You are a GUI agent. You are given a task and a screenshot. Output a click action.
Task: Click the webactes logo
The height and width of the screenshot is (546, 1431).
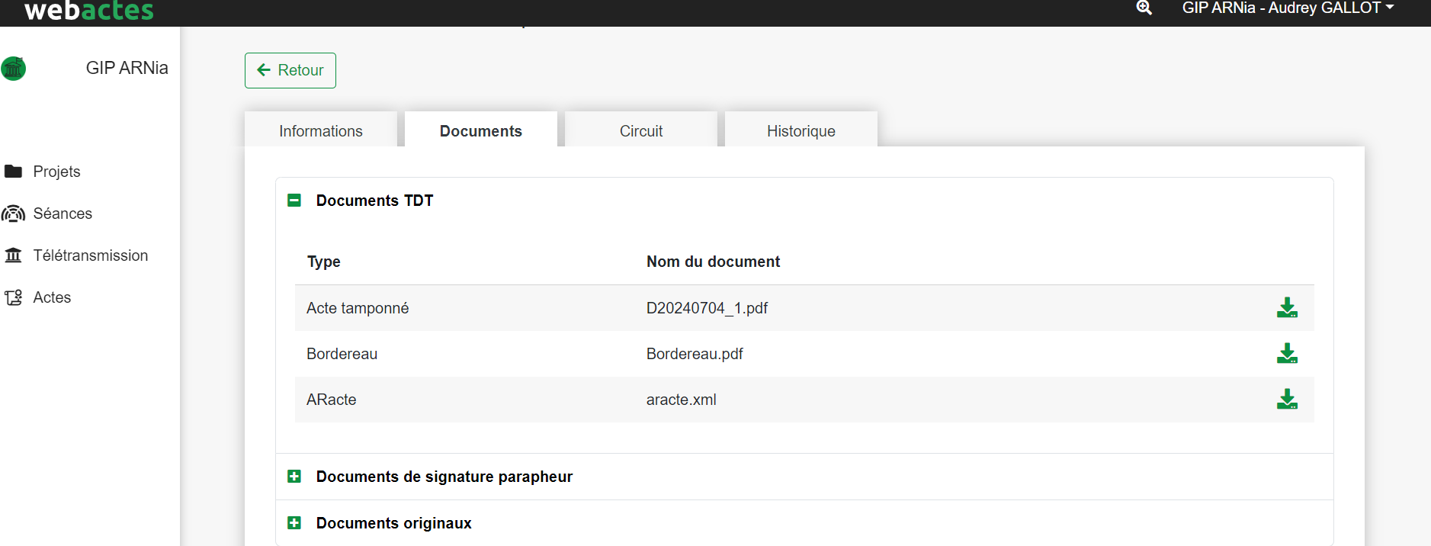click(x=89, y=11)
